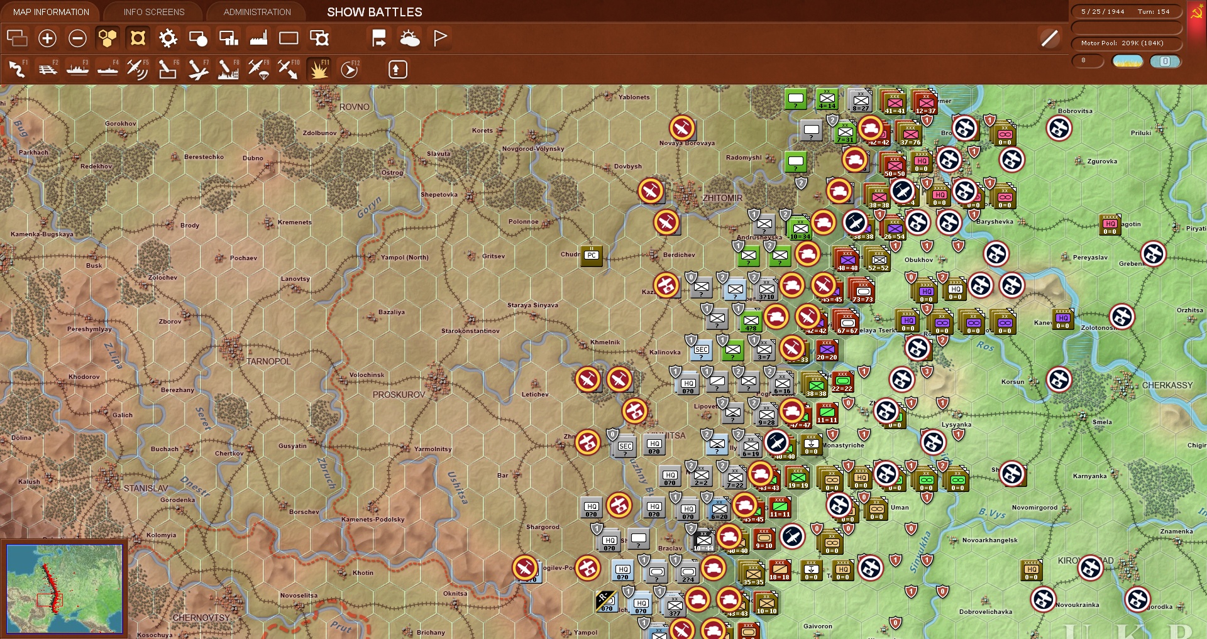Click the Shepetovka town label
This screenshot has height=639, width=1207.
tap(439, 195)
